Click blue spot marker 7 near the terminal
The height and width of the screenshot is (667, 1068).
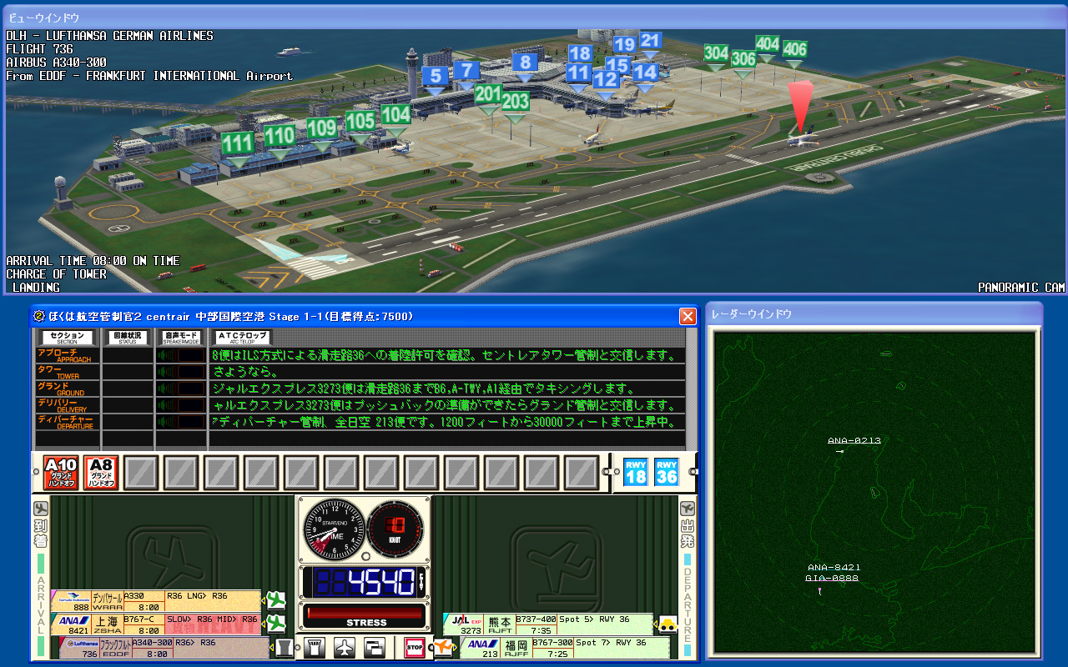(466, 71)
